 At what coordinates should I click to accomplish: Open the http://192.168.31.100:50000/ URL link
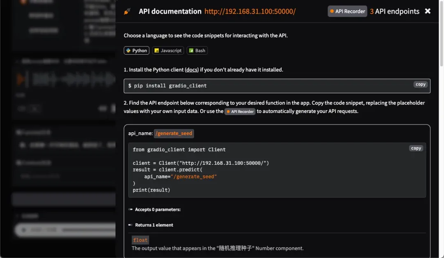pyautogui.click(x=250, y=12)
